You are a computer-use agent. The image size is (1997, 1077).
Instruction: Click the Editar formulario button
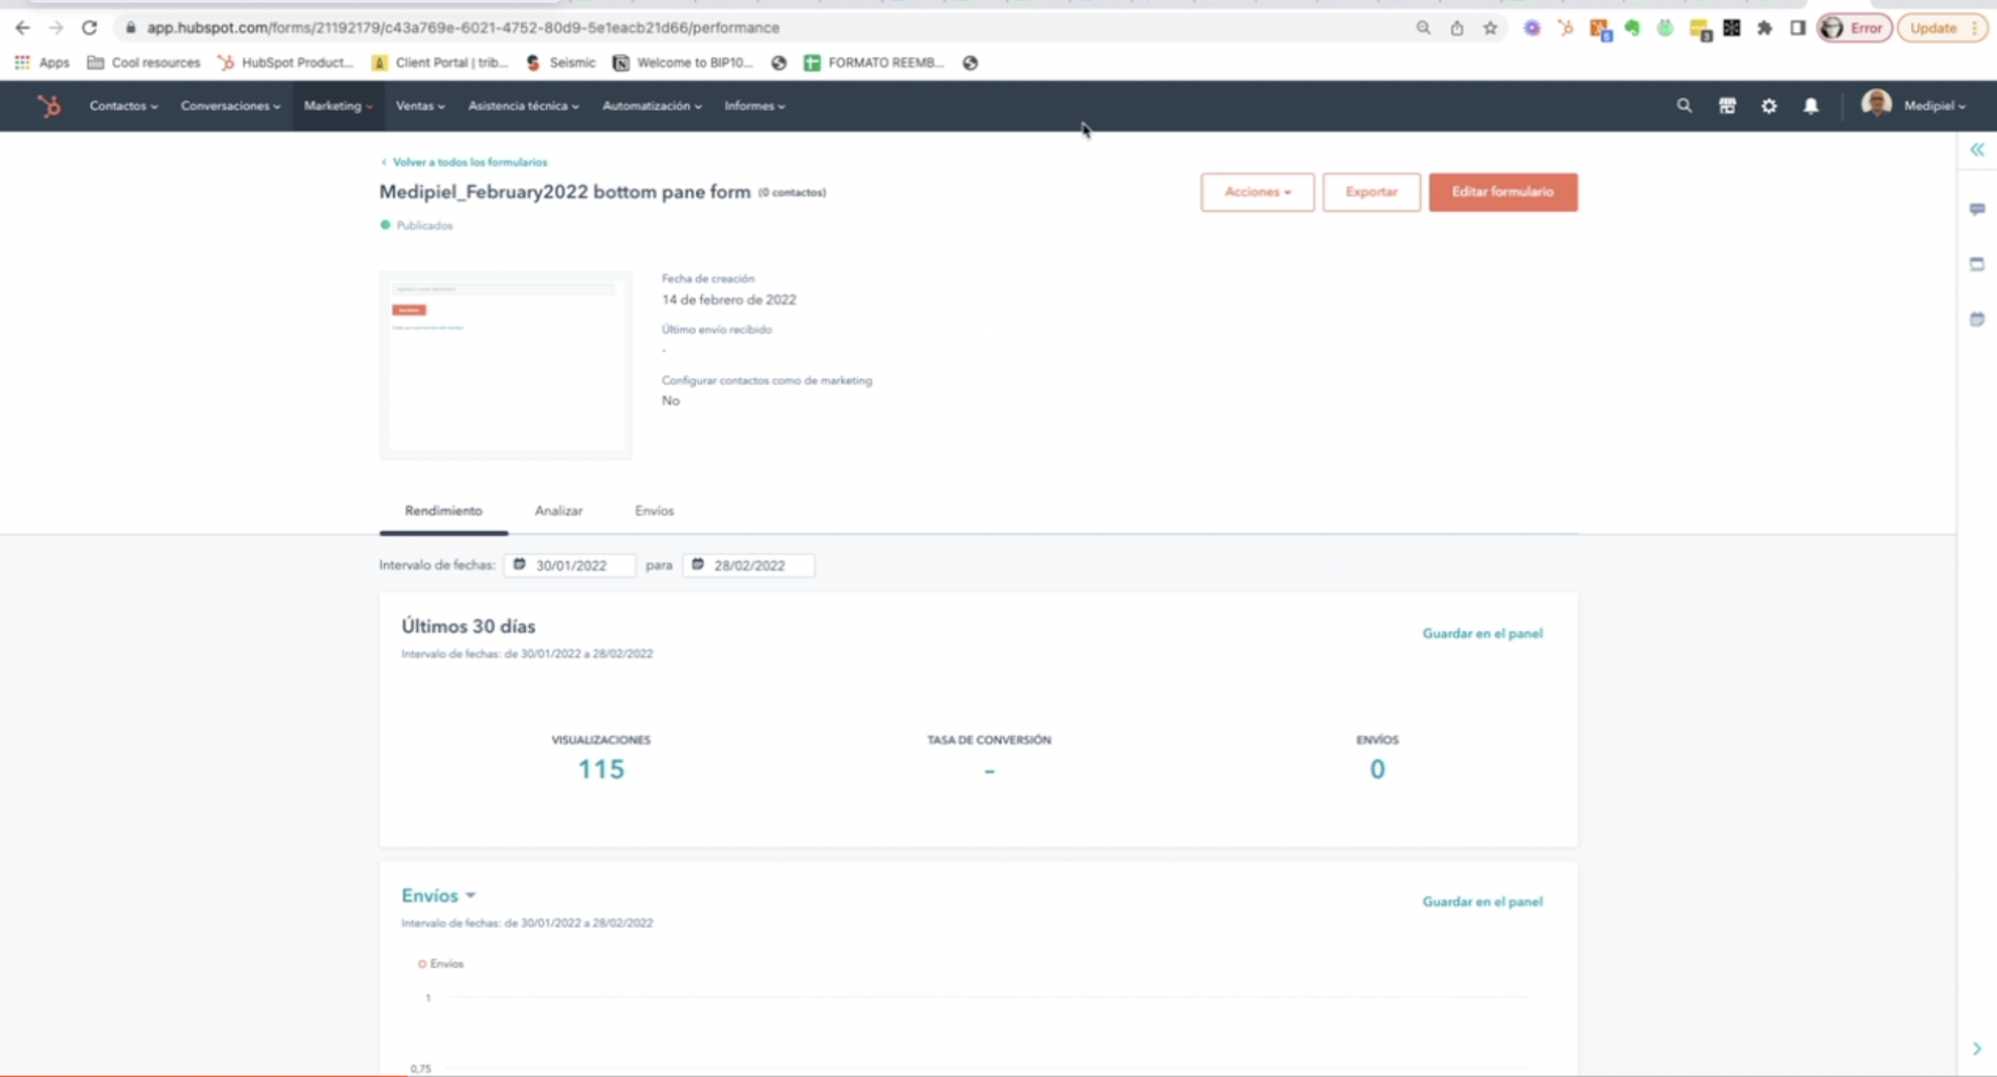pyautogui.click(x=1503, y=191)
